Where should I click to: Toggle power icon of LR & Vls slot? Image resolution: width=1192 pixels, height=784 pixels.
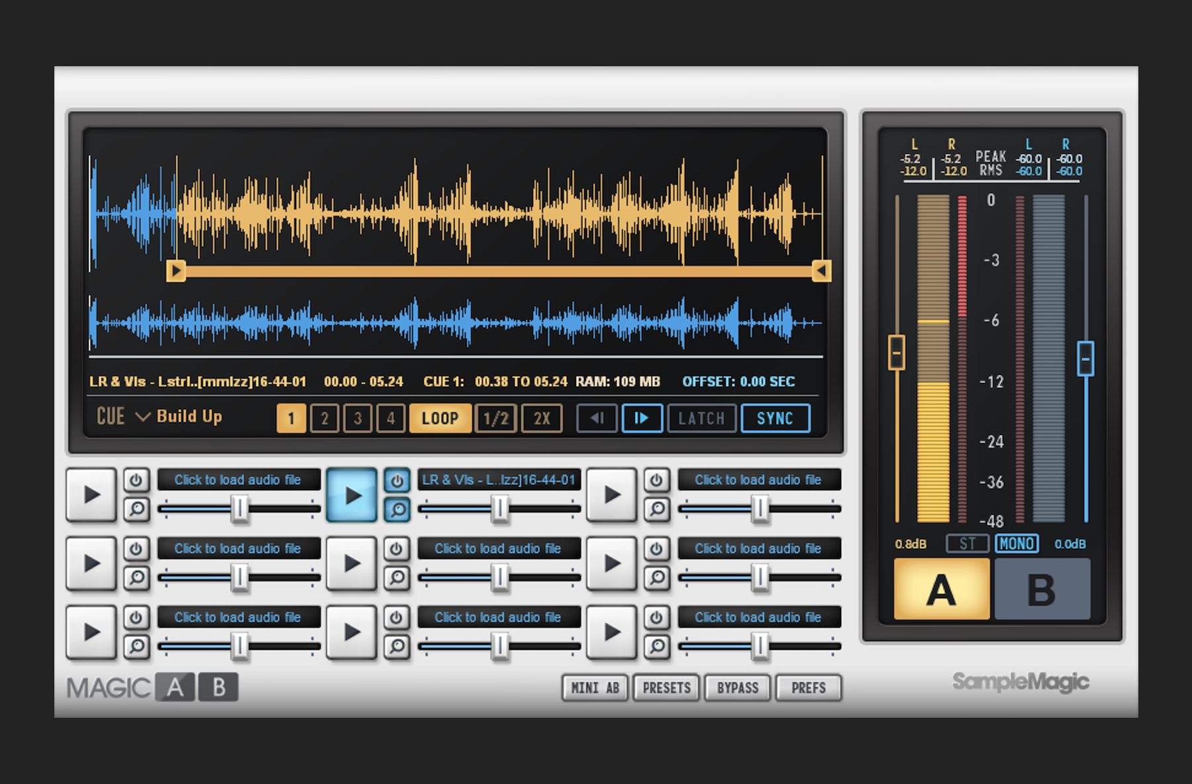tap(397, 480)
